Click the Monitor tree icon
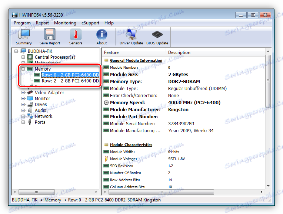The height and width of the screenshot is (214, 283). (30, 99)
